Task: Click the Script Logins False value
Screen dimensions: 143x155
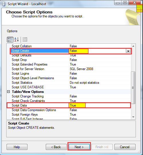Action: click(x=73, y=74)
